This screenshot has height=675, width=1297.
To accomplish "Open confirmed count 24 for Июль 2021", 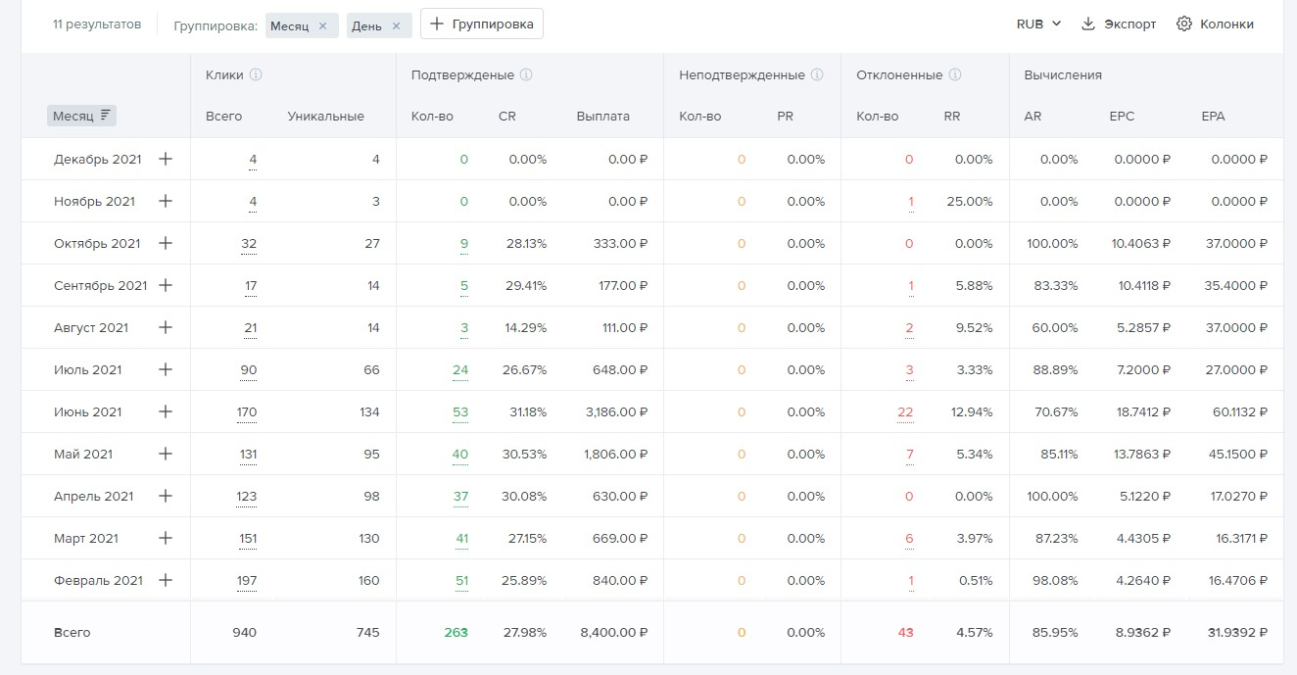I will (x=460, y=370).
